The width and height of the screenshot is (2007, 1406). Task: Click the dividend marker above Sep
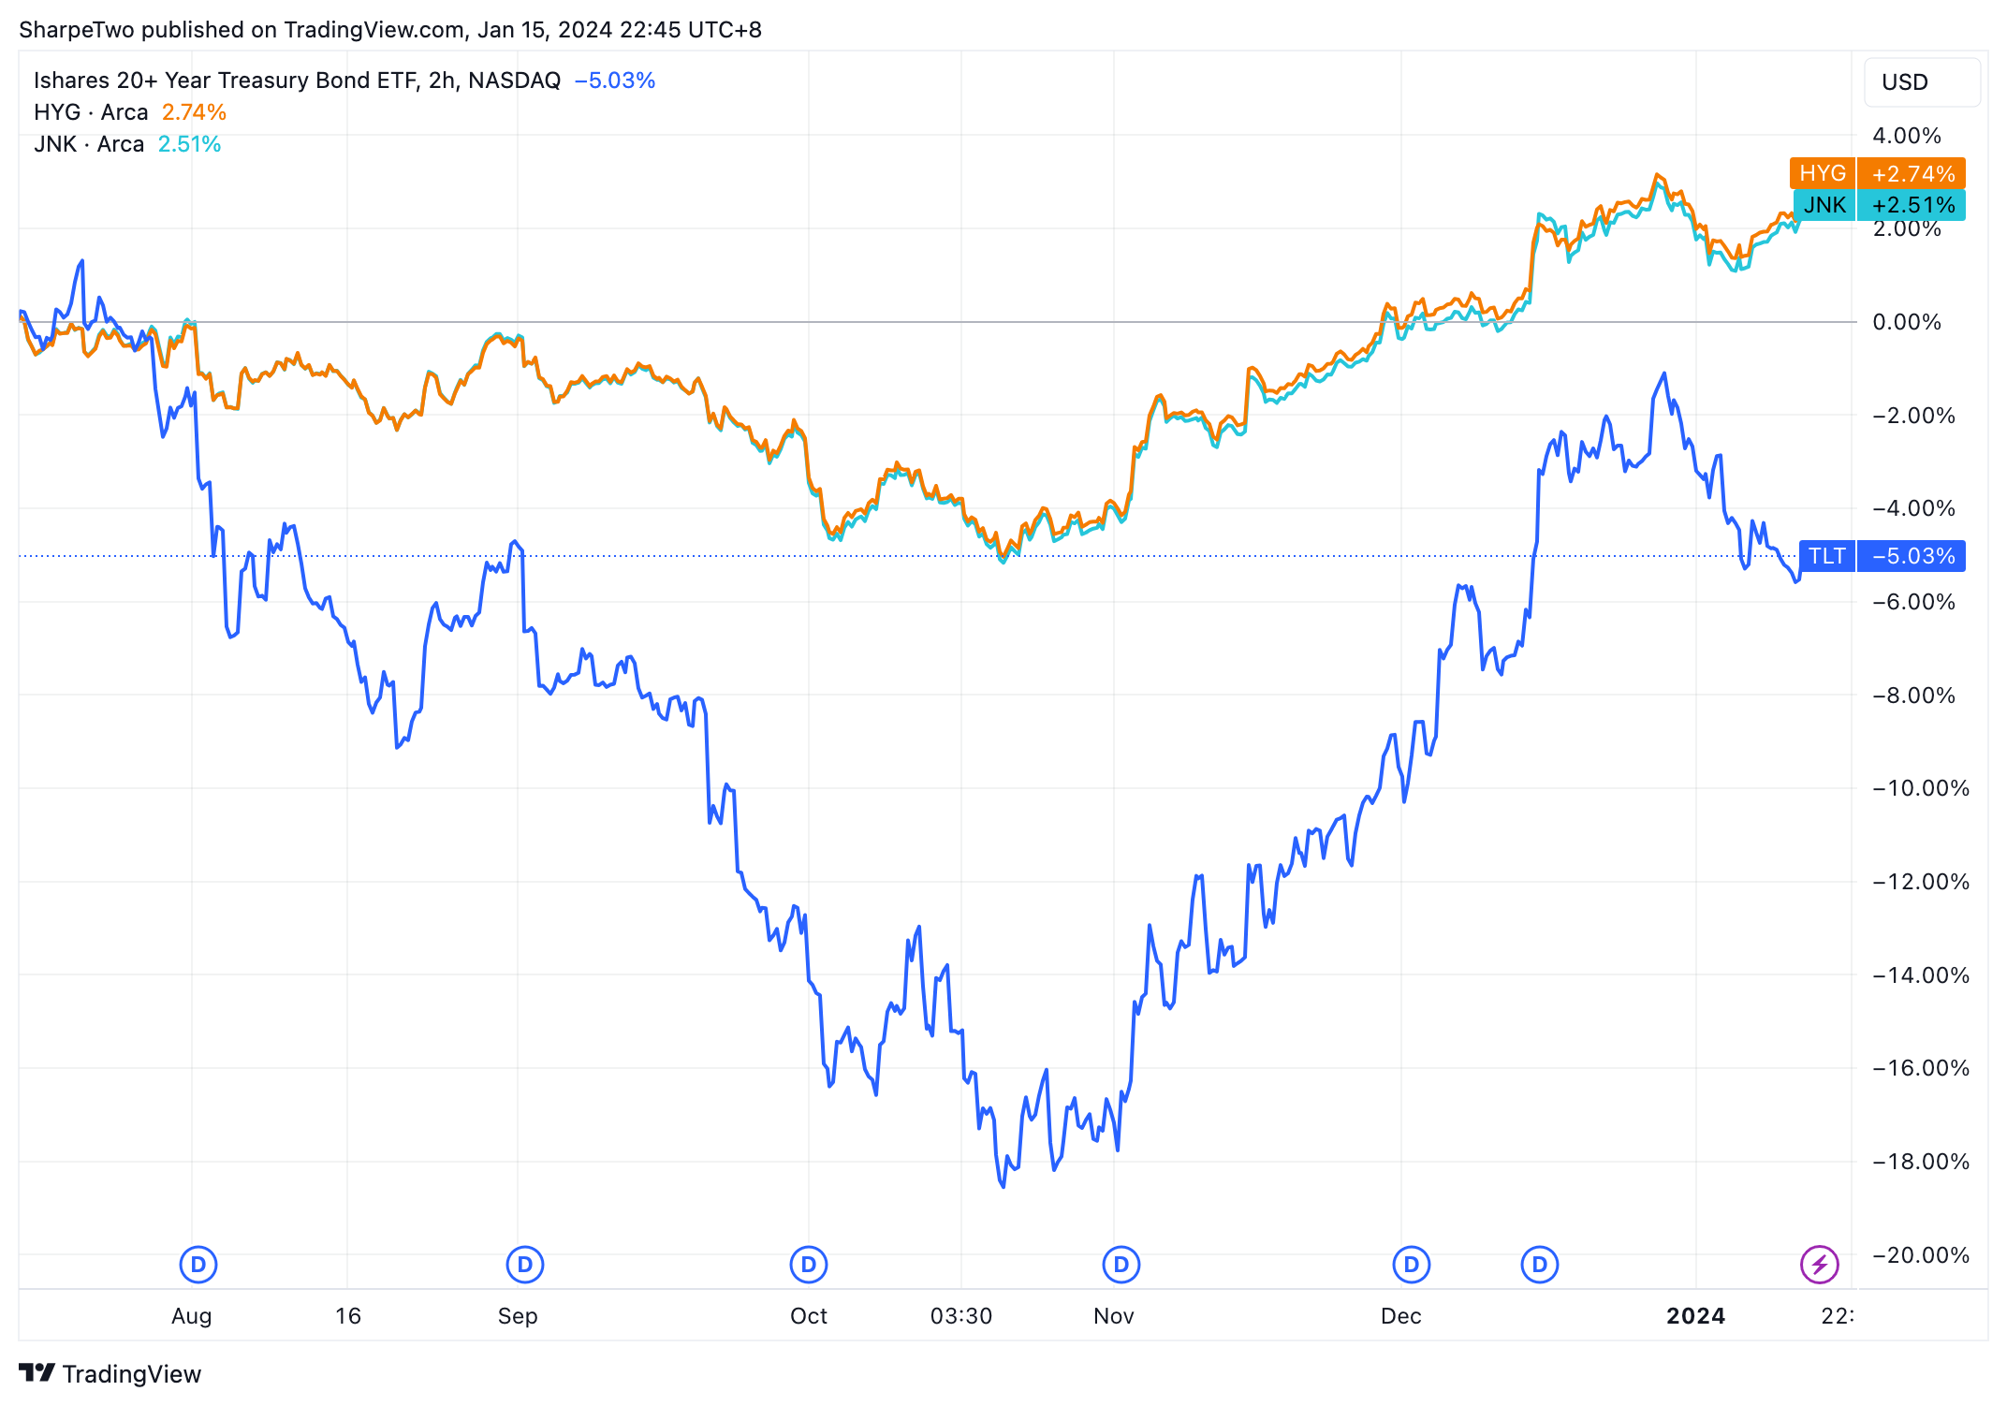click(x=524, y=1265)
